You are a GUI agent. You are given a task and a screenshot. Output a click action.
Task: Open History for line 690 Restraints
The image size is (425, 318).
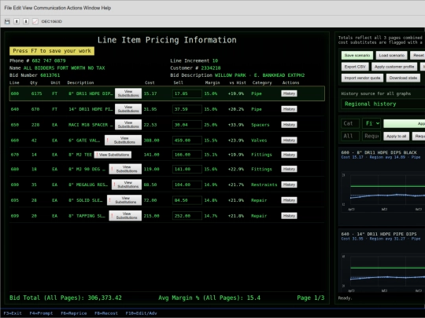click(x=289, y=185)
